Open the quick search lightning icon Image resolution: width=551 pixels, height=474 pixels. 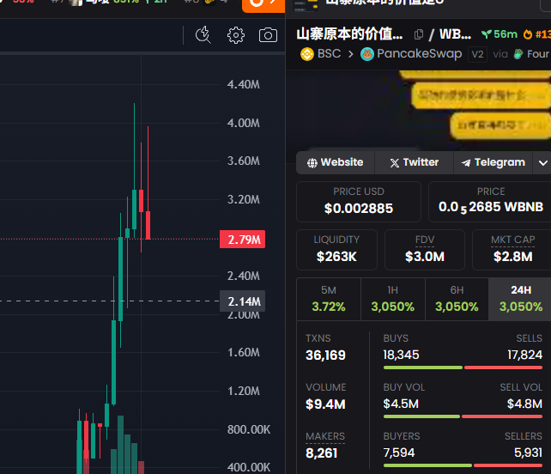point(203,35)
